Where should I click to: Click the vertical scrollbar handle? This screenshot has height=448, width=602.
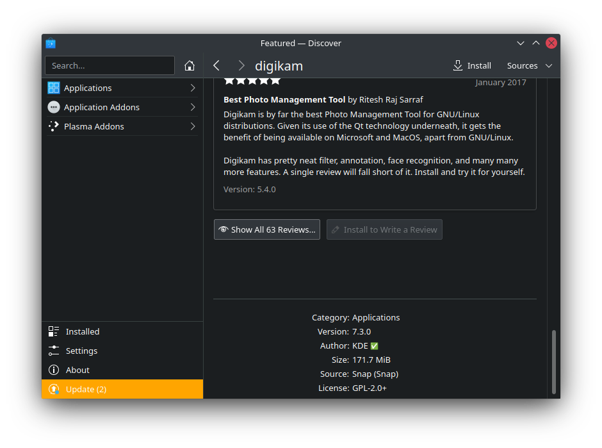click(553, 361)
